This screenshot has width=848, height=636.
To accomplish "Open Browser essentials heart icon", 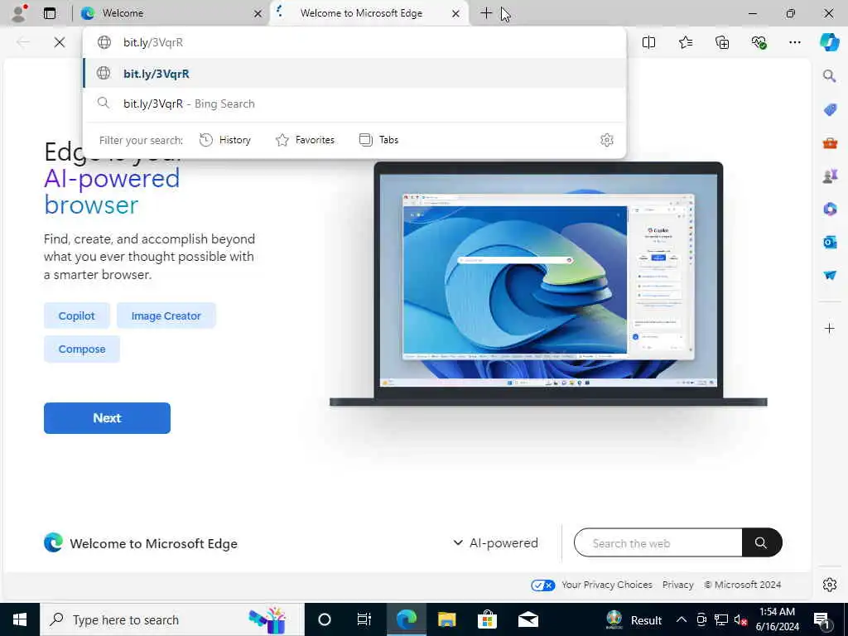I will [x=759, y=42].
